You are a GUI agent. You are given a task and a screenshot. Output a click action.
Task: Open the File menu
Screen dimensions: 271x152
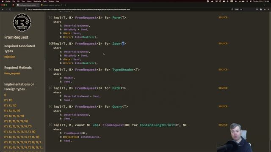coord(14,1)
